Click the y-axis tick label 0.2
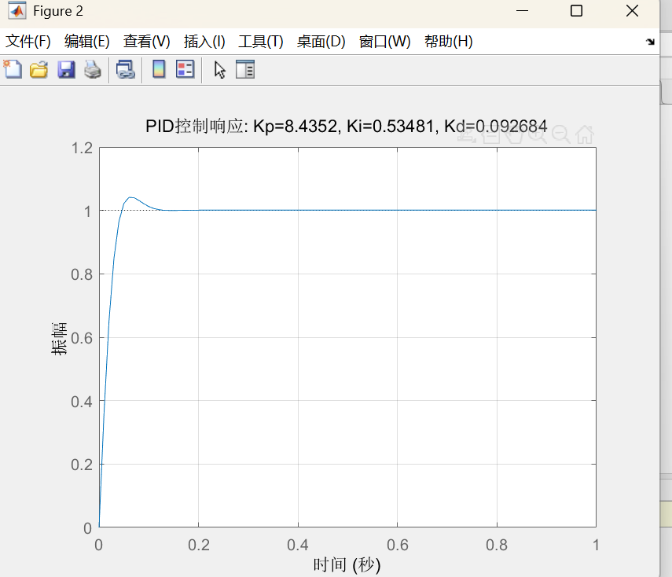 click(82, 465)
